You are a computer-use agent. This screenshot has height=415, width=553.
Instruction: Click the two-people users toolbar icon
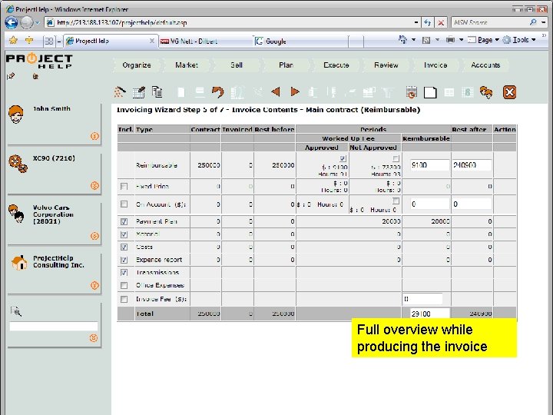click(486, 92)
